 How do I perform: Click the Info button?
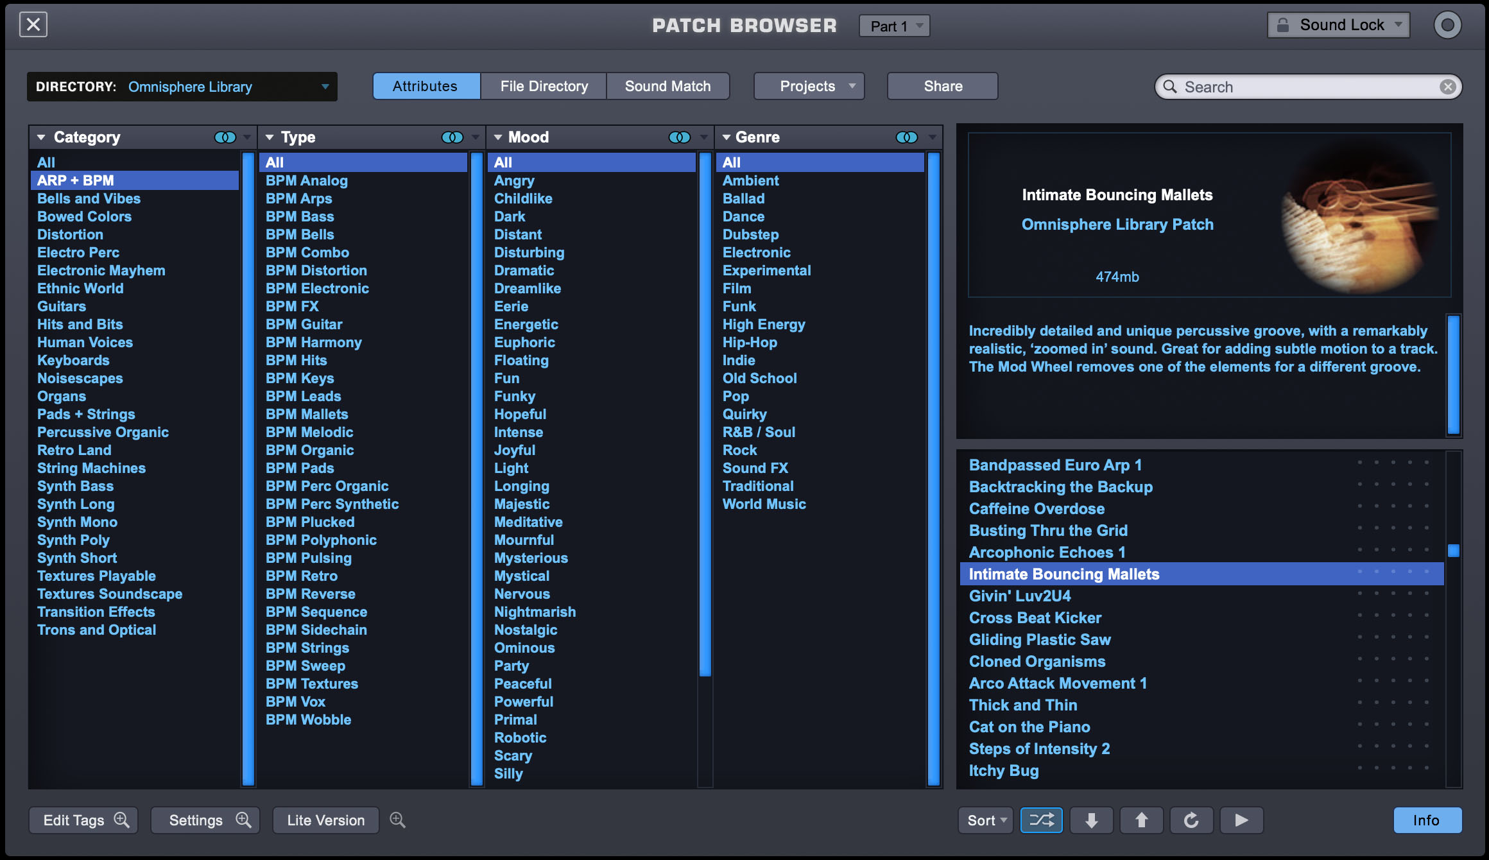point(1431,820)
